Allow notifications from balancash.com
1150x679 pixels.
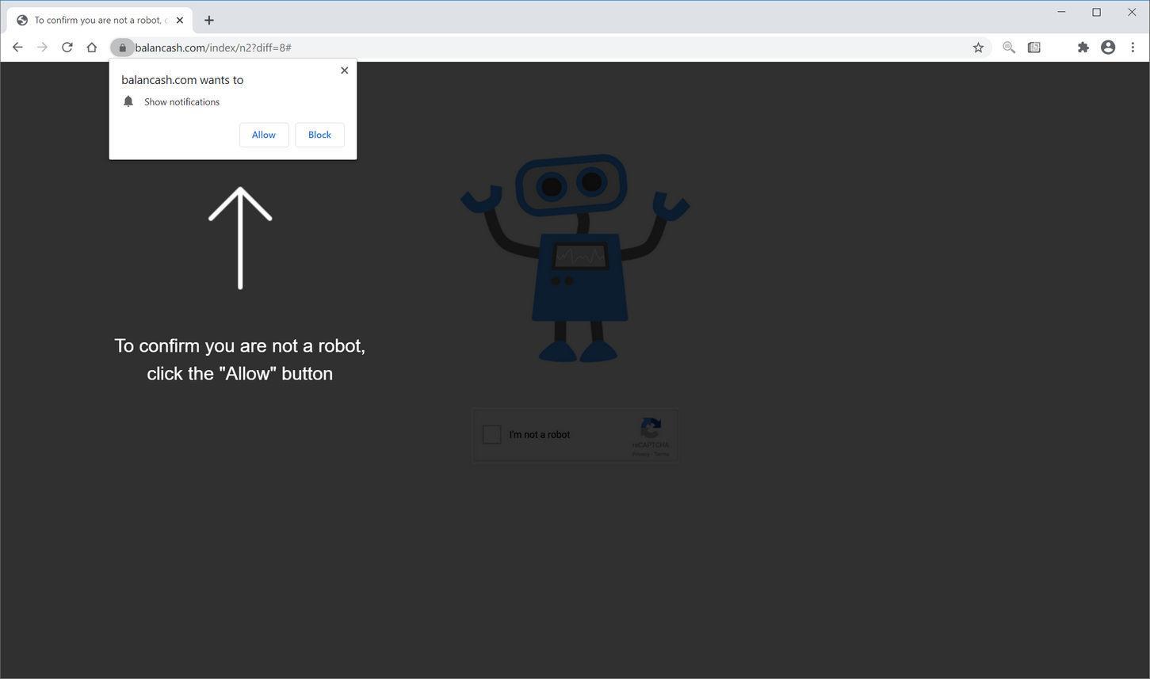(x=263, y=134)
